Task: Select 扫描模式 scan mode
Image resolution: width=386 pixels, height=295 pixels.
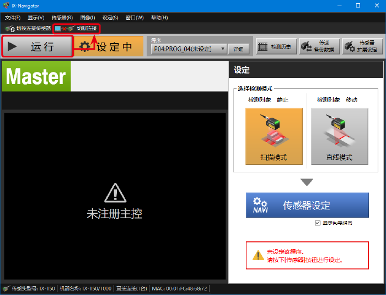Action: (x=274, y=136)
